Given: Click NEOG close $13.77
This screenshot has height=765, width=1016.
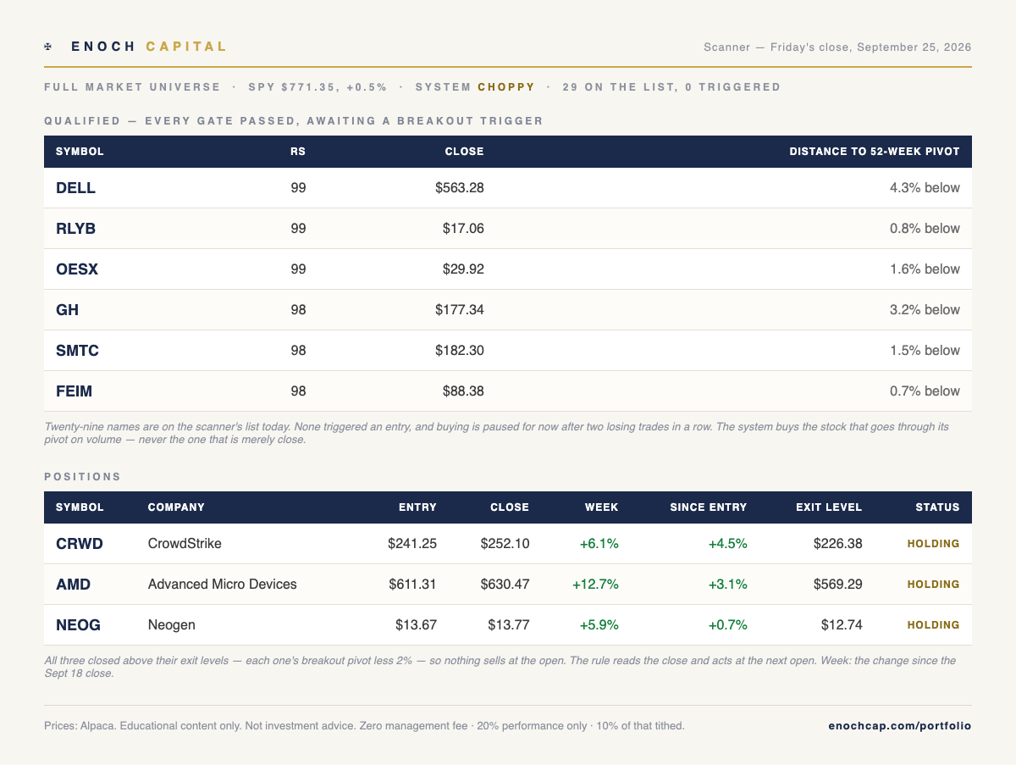Looking at the screenshot, I should [x=508, y=625].
